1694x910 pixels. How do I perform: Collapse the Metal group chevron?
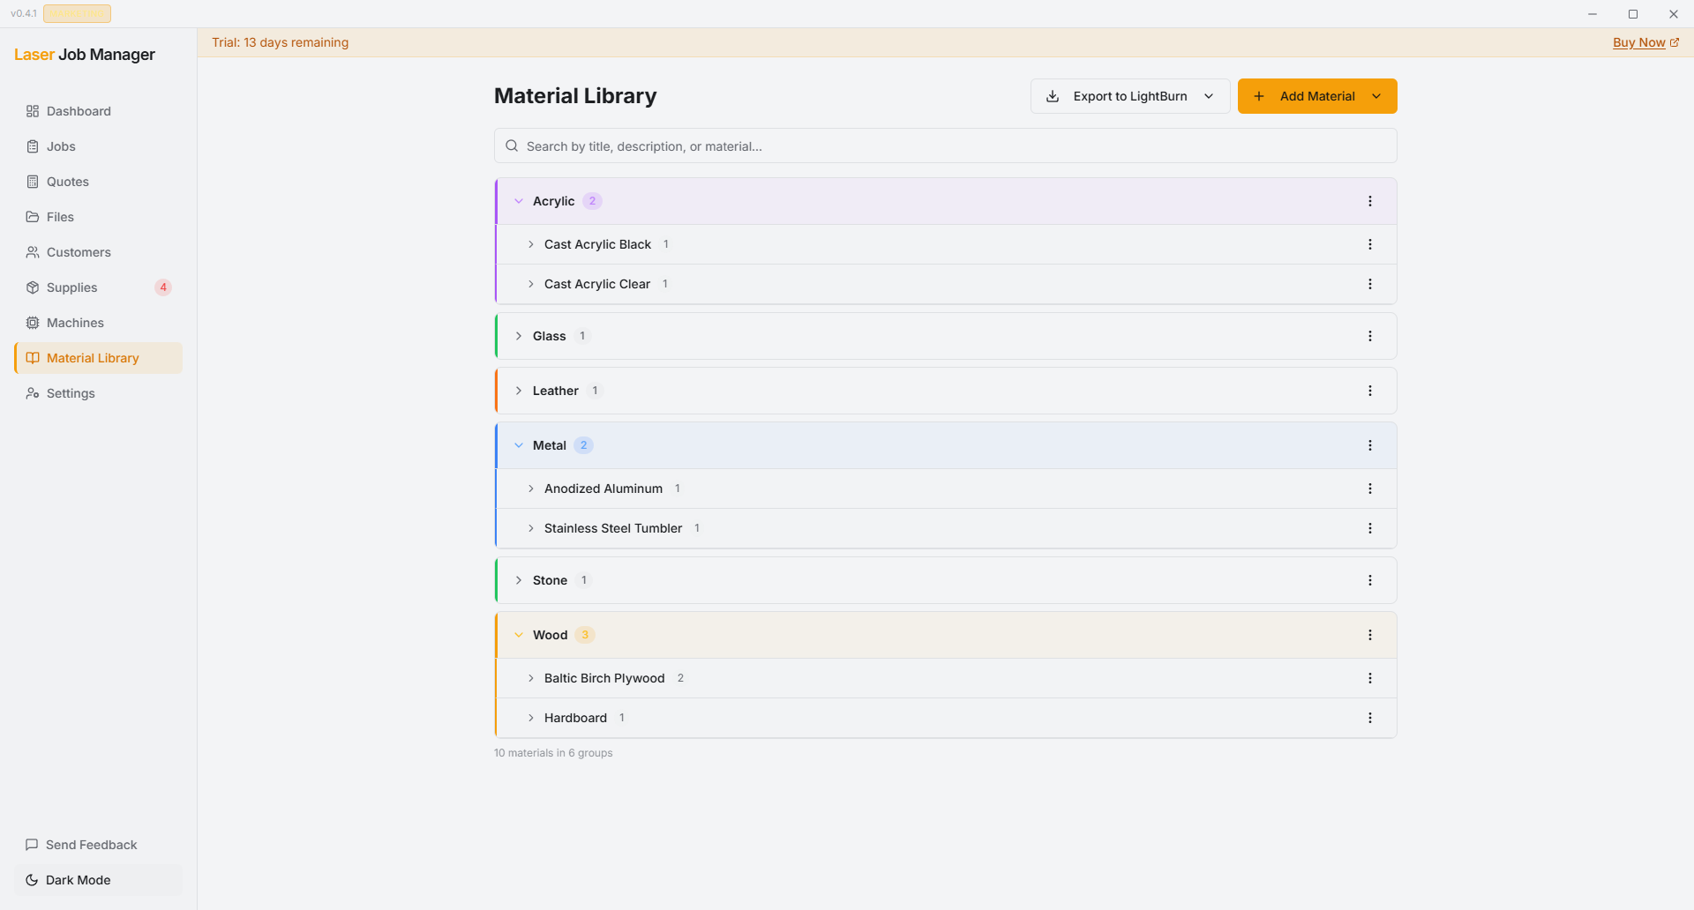pyautogui.click(x=519, y=445)
